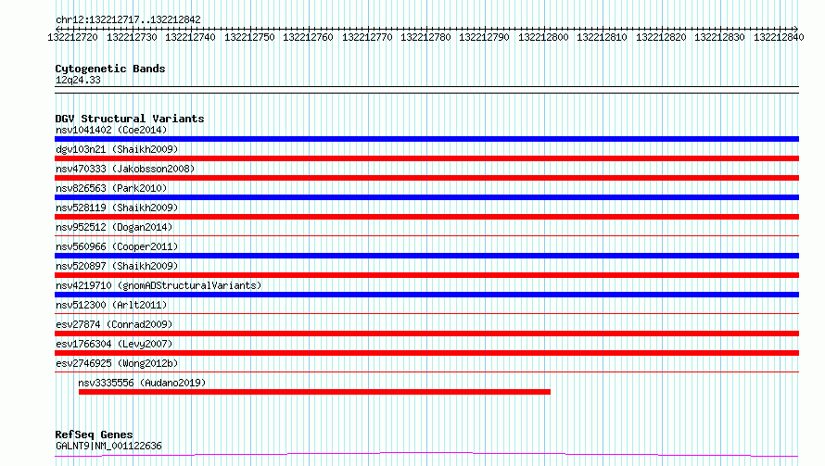This screenshot has width=825, height=466.
Task: Click the short nsv3335556 (Audano2019) red bar
Action: coord(314,392)
